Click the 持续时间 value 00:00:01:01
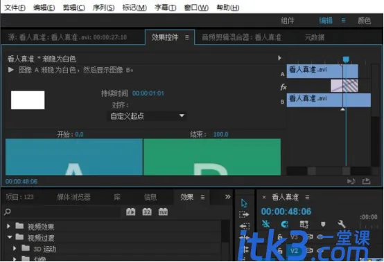Viewport: 384px width, 262px height. [148, 93]
